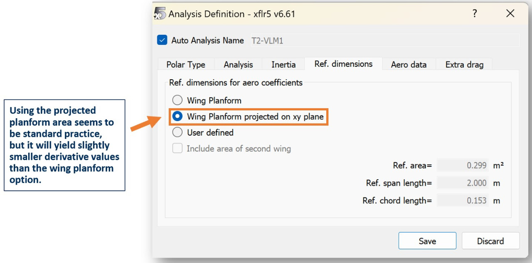This screenshot has width=532, height=263.
Task: Select the Wing Planform radio option
Action: [177, 100]
